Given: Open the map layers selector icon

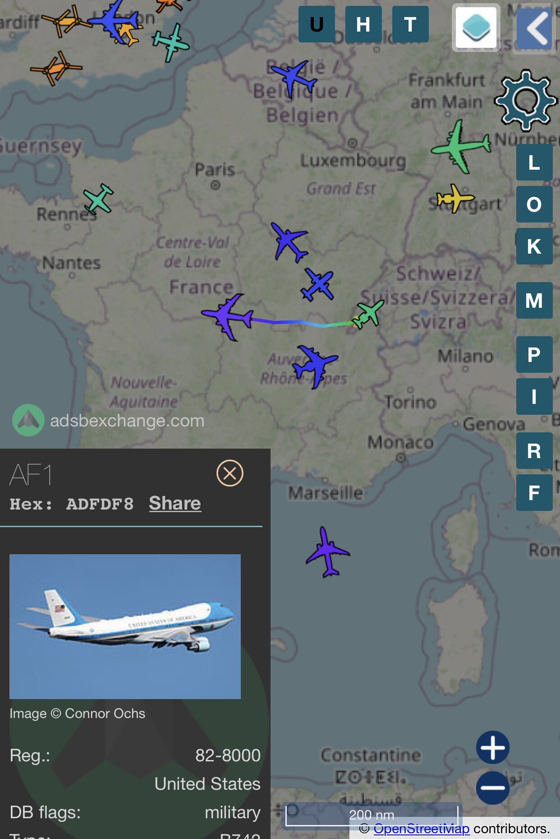Looking at the screenshot, I should [476, 28].
